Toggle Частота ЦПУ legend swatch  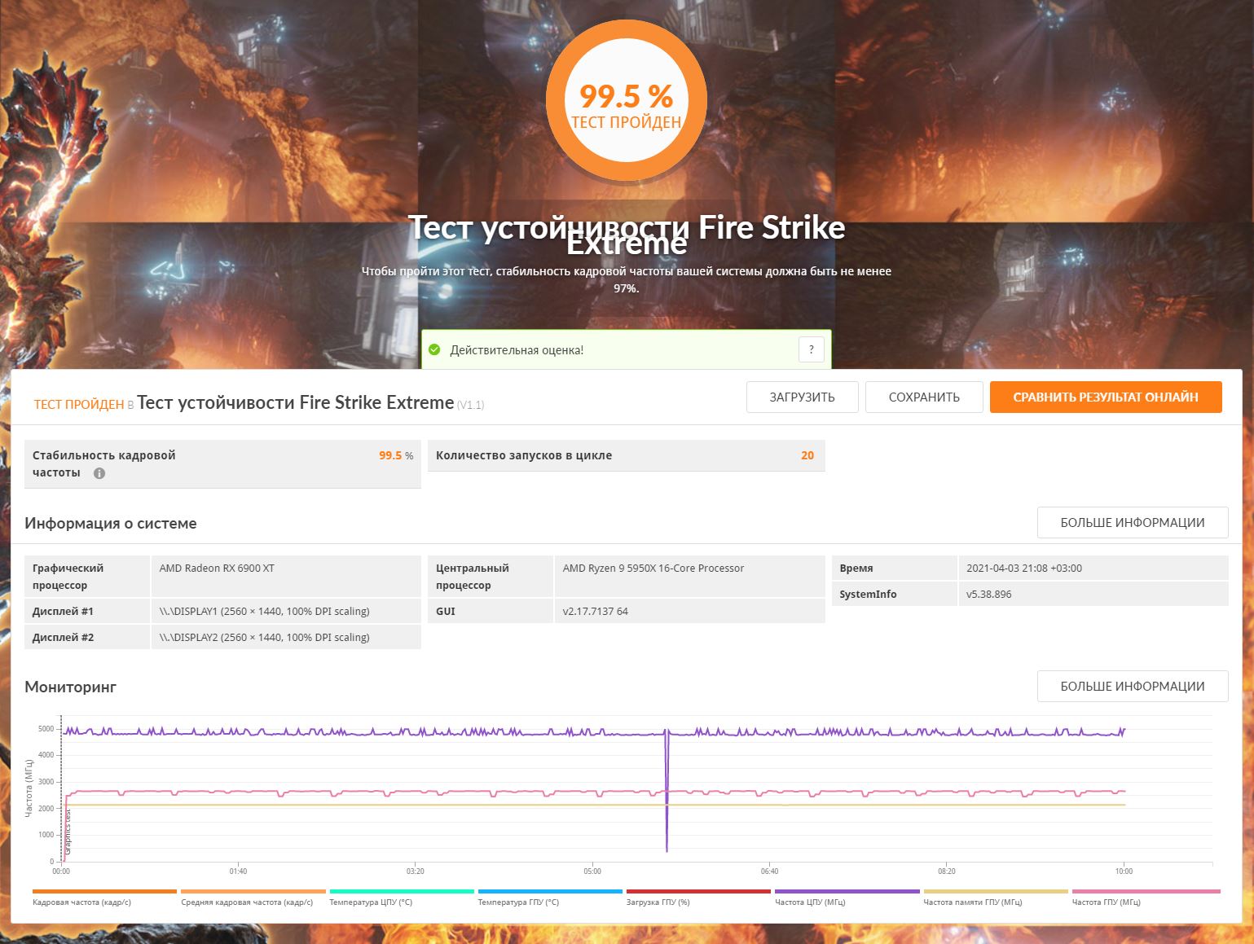(847, 892)
